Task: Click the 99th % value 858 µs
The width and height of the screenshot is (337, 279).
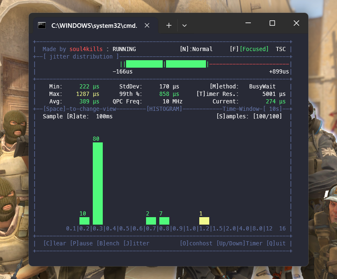Action: [x=169, y=94]
